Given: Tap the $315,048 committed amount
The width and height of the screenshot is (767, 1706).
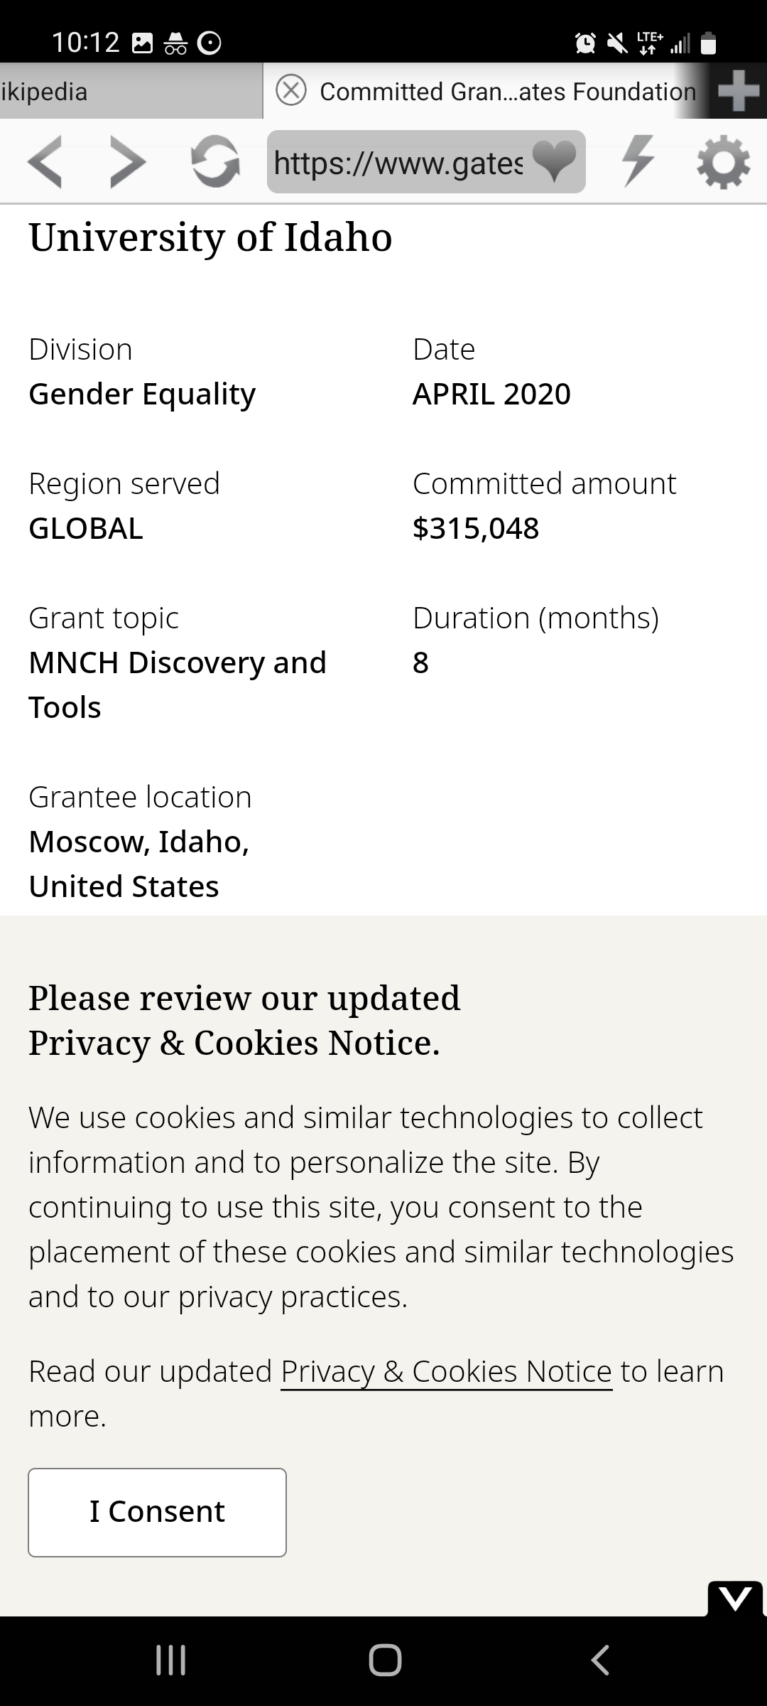Looking at the screenshot, I should coord(476,528).
